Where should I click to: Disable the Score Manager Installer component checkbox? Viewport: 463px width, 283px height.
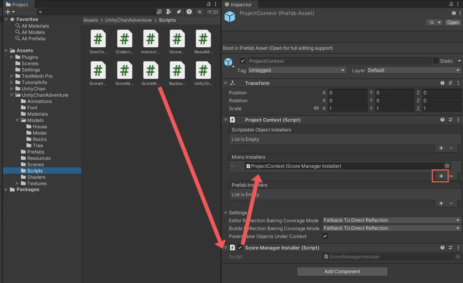pyautogui.click(x=240, y=247)
